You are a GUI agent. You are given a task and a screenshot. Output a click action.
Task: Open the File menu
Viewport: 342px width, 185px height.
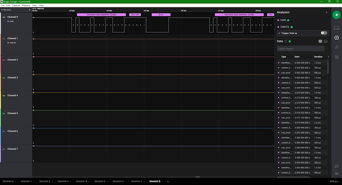point(2,5)
